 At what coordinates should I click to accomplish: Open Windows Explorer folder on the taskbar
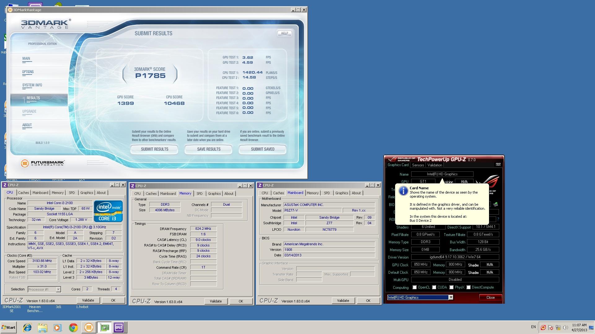[x=42, y=328]
